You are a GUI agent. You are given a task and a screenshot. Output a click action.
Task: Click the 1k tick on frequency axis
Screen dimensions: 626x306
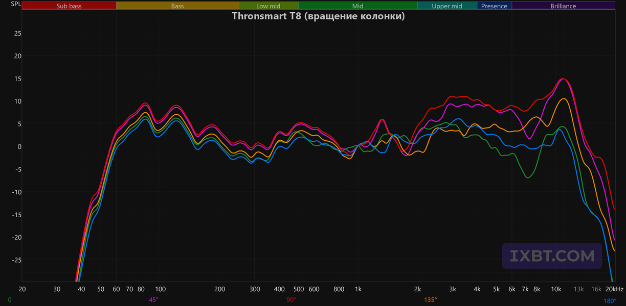coord(358,289)
